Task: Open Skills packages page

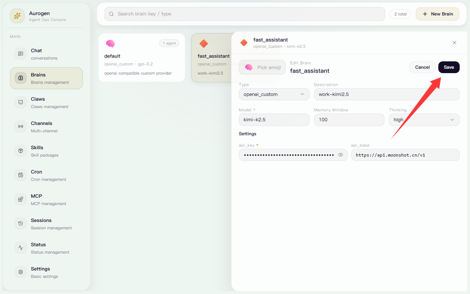Action: pyautogui.click(x=46, y=151)
